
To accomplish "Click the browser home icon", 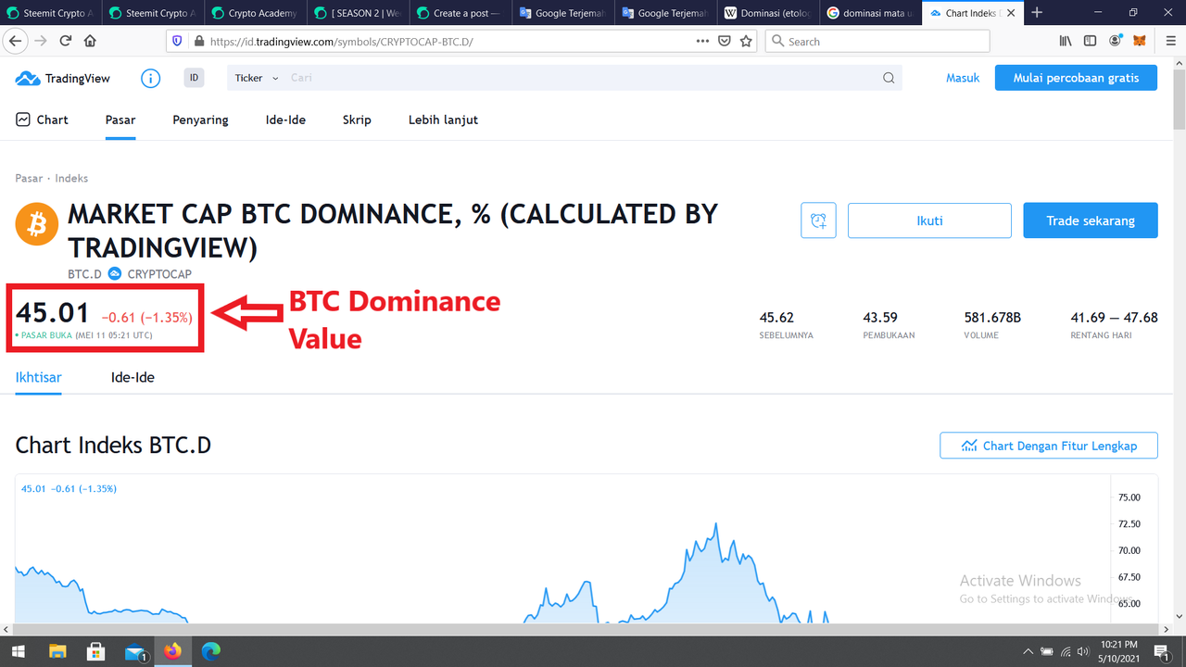I will [90, 41].
